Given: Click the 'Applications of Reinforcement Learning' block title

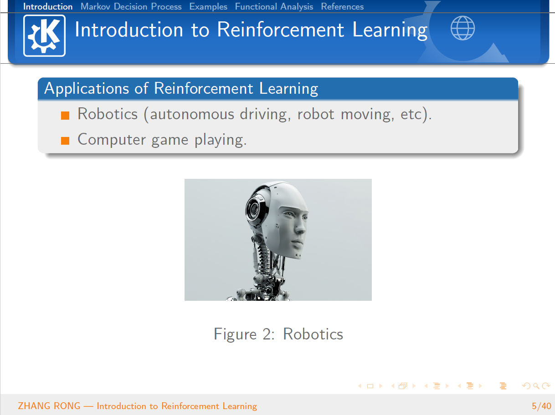Looking at the screenshot, I should pyautogui.click(x=181, y=88).
